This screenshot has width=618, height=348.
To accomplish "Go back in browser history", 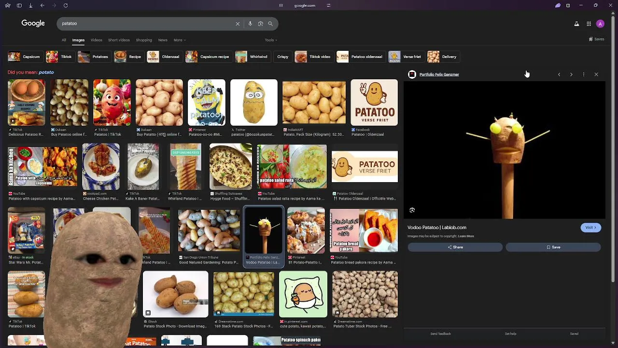I will pos(42,5).
